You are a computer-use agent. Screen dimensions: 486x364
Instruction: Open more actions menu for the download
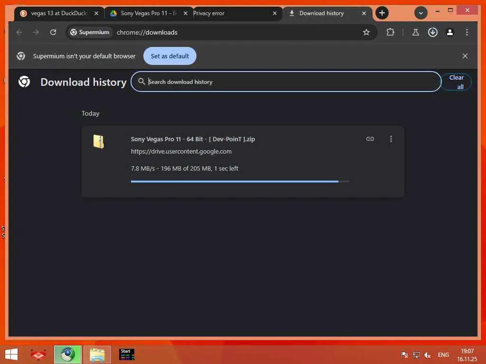click(391, 139)
